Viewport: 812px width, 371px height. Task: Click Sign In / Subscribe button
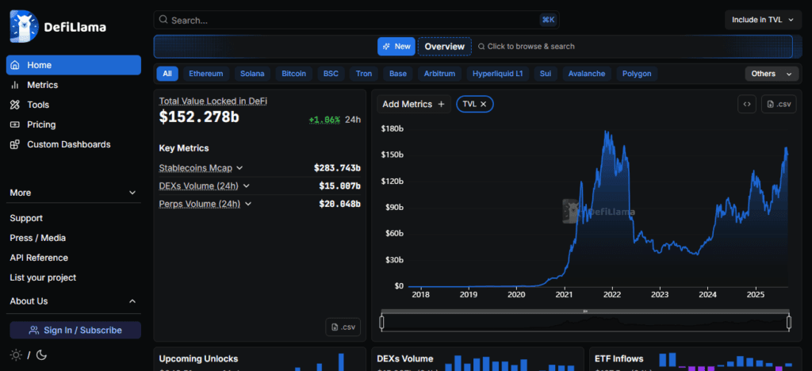pyautogui.click(x=75, y=330)
